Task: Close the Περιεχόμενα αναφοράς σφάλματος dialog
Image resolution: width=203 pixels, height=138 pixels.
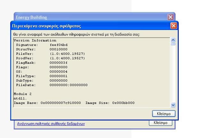Action: pyautogui.click(x=174, y=26)
